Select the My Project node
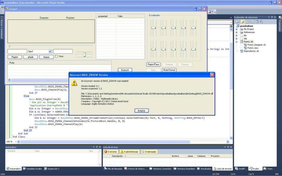The width and height of the screenshot is (282, 176). 249,29
